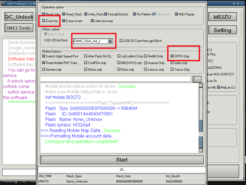Viewport: 246px width, 185px height.
Task: Click QC_Unlock button in MRT window
Action: (19, 17)
